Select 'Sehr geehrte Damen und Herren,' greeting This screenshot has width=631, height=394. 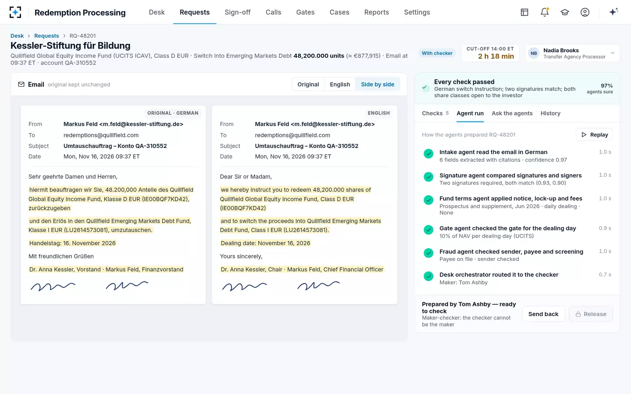pyautogui.click(x=73, y=177)
